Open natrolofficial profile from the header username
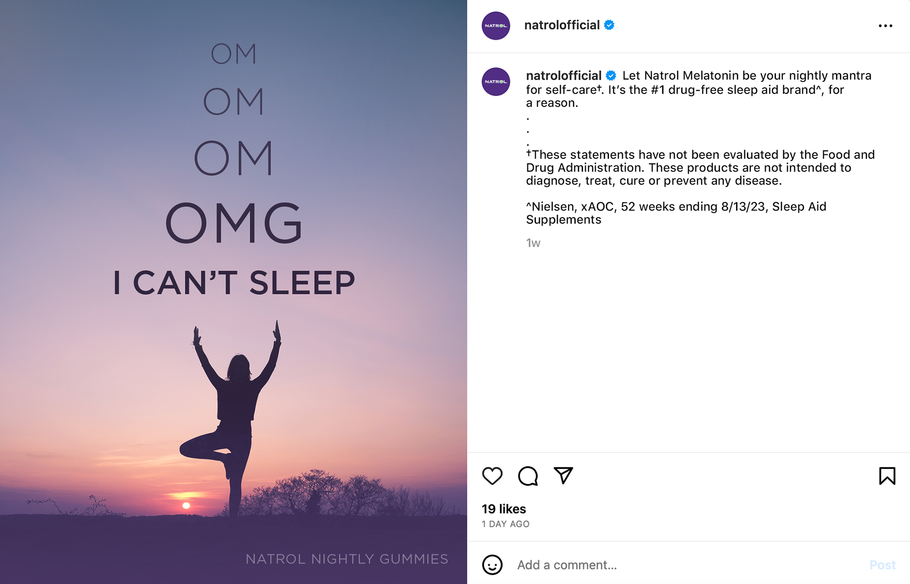This screenshot has width=910, height=584. tap(562, 25)
